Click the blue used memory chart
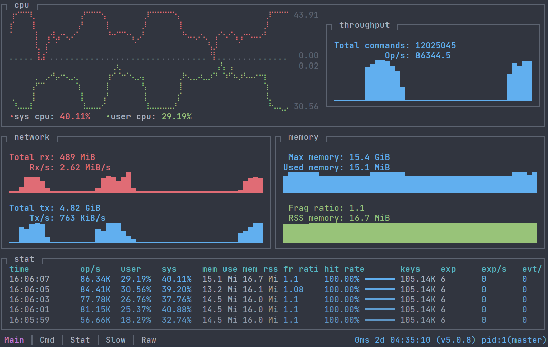Image resolution: width=548 pixels, height=347 pixels. [410, 182]
